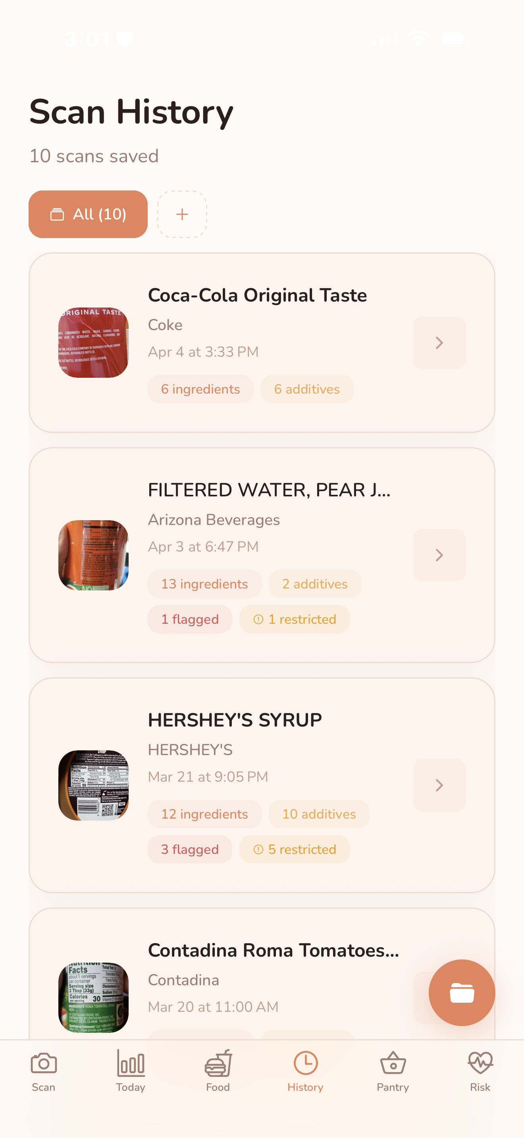Image resolution: width=524 pixels, height=1138 pixels.
Task: Add a new folder with plus button
Action: tap(182, 214)
